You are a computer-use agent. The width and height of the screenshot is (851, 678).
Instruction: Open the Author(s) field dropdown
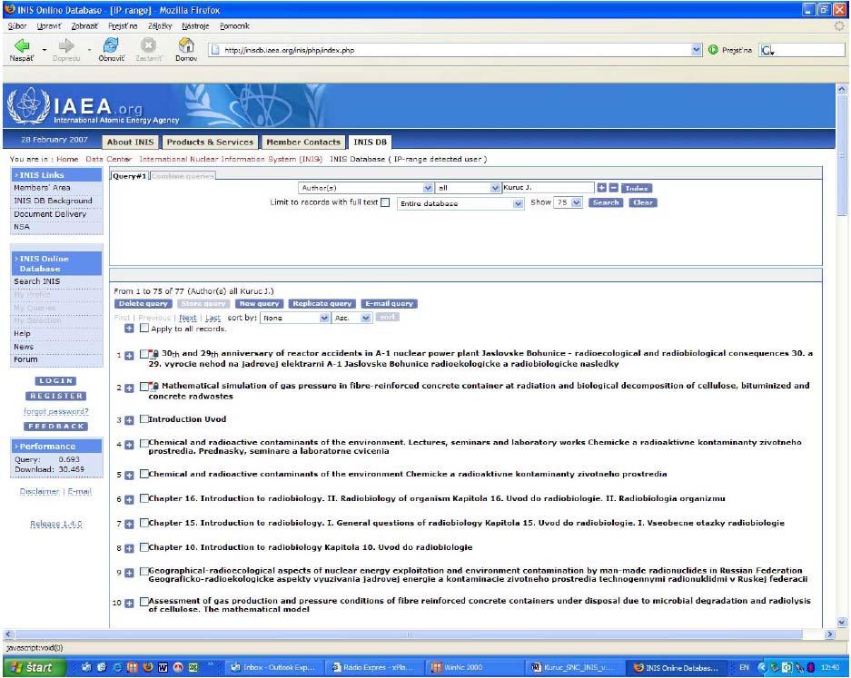(366, 188)
